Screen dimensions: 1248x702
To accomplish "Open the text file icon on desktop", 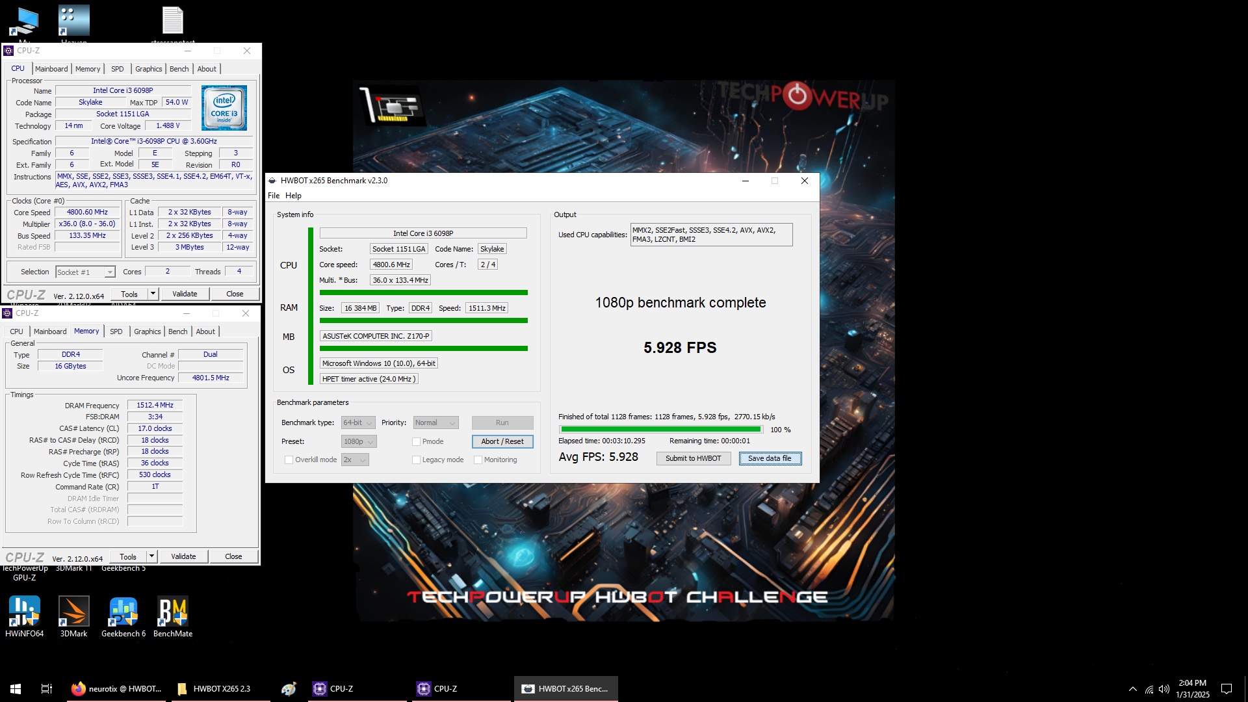I will click(173, 23).
